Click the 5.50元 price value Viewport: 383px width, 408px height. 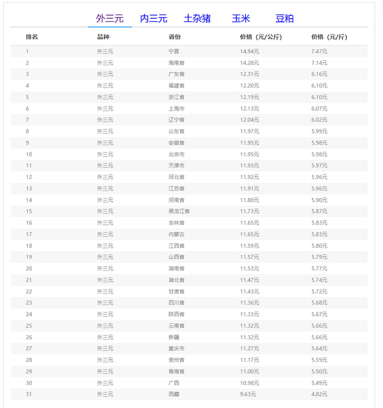(319, 371)
